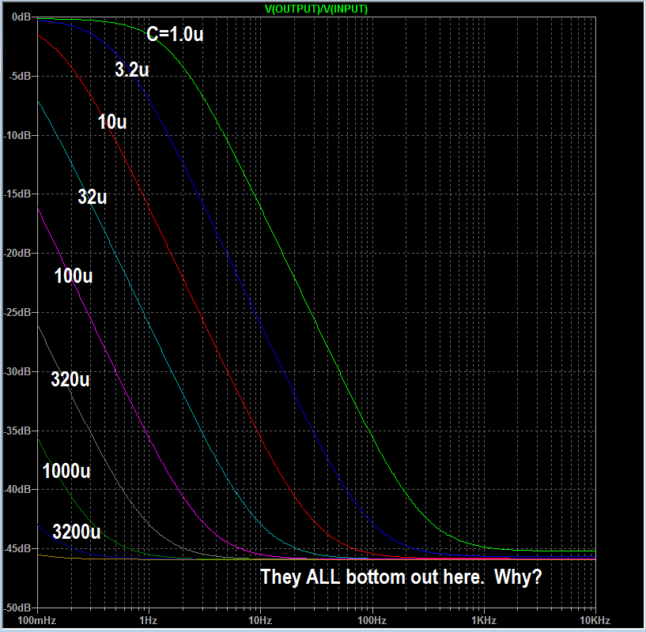The height and width of the screenshot is (632, 646).
Task: Click the -50dB vertical axis label
Action: pyautogui.click(x=17, y=608)
